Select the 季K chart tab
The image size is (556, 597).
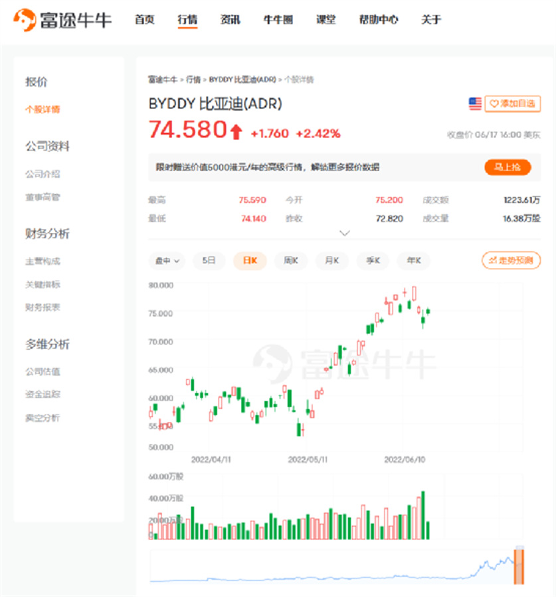(x=373, y=261)
